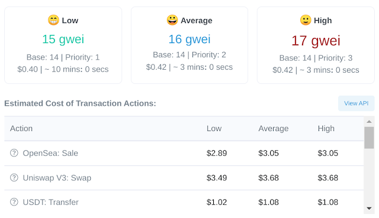This screenshot has width=379, height=218.
Task: Select the 17 gwei high price
Action: pyautogui.click(x=316, y=41)
